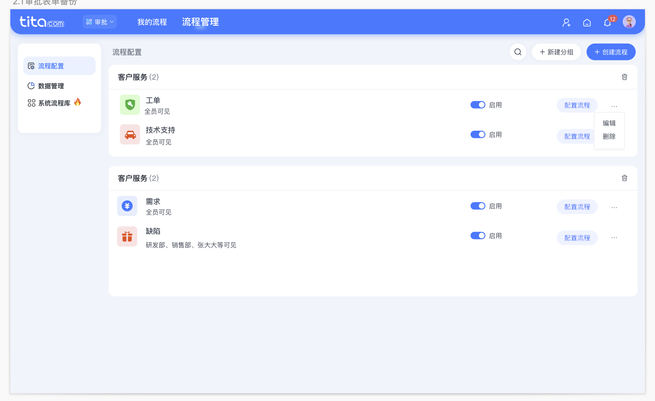The height and width of the screenshot is (401, 655).
Task: Click the 需求 currency icon
Action: coord(127,206)
